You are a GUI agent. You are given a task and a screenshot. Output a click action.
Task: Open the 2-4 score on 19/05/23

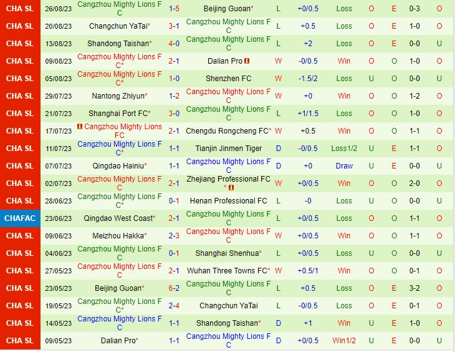coord(174,305)
